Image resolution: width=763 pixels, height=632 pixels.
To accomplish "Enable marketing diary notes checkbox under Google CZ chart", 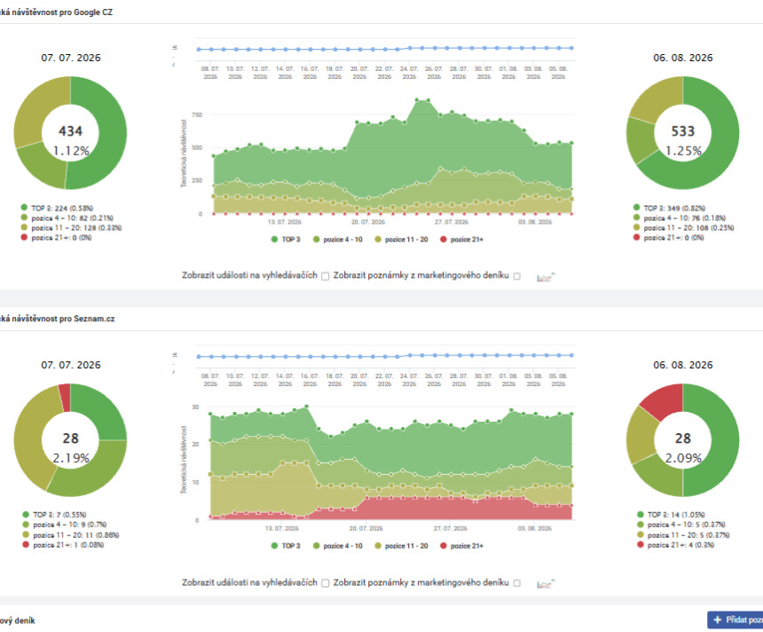I will 516,276.
